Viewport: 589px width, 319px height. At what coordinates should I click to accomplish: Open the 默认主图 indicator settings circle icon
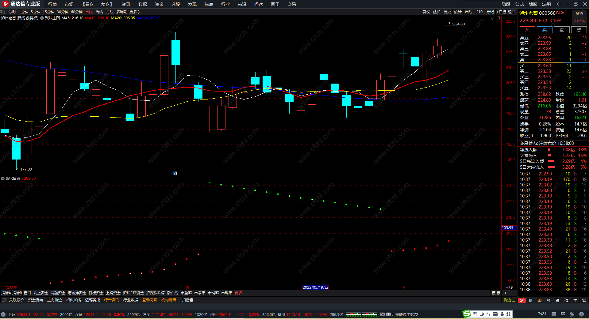(42, 18)
